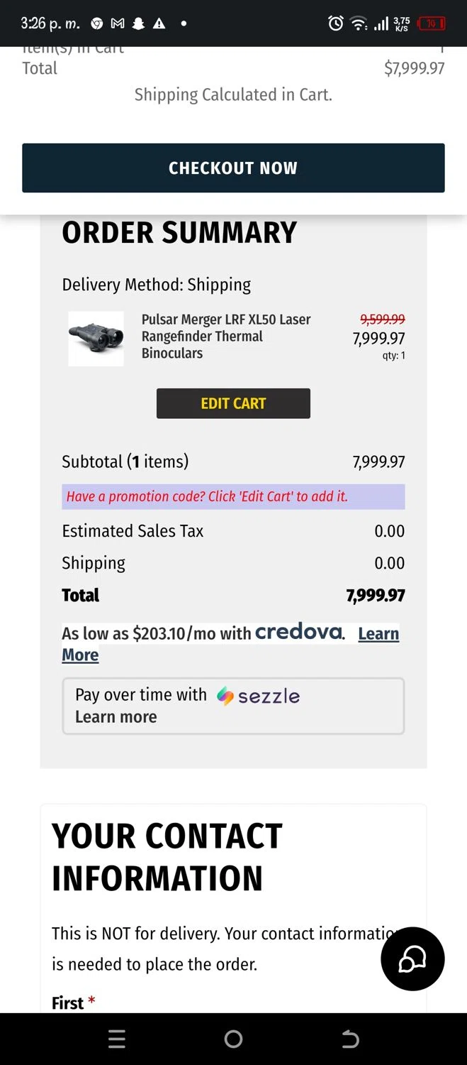Tap the Android back navigation icon
Image resolution: width=467 pixels, height=1065 pixels.
pyautogui.click(x=350, y=1039)
